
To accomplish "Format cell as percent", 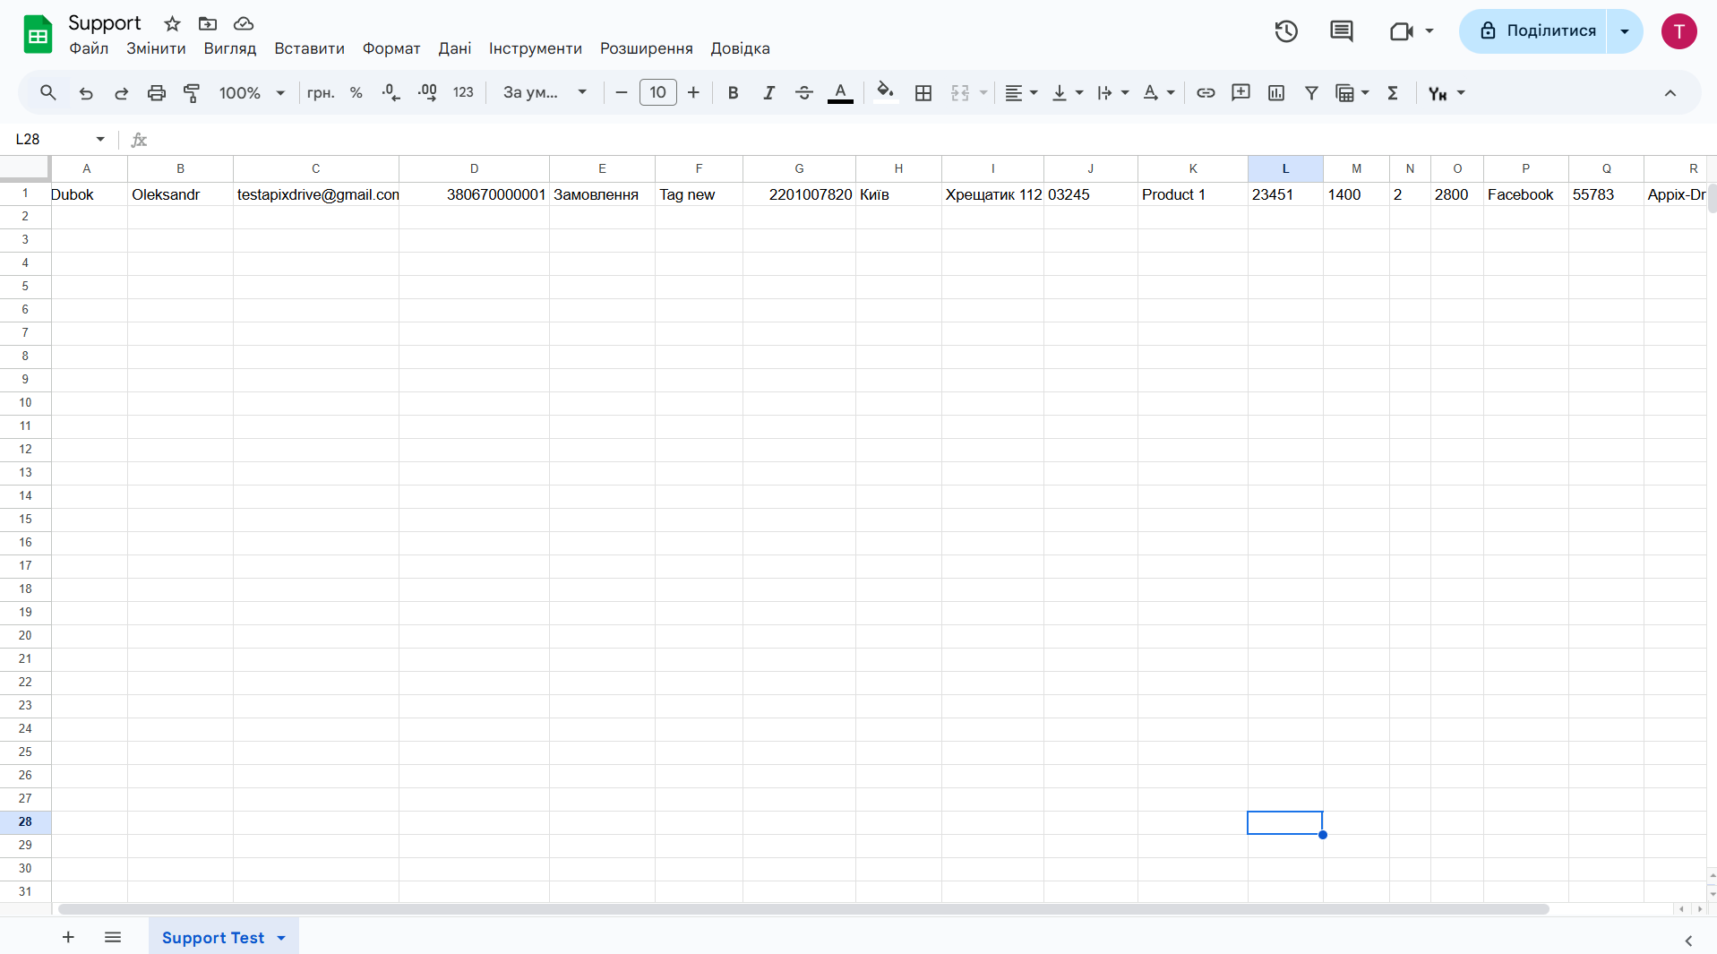I will [x=356, y=92].
